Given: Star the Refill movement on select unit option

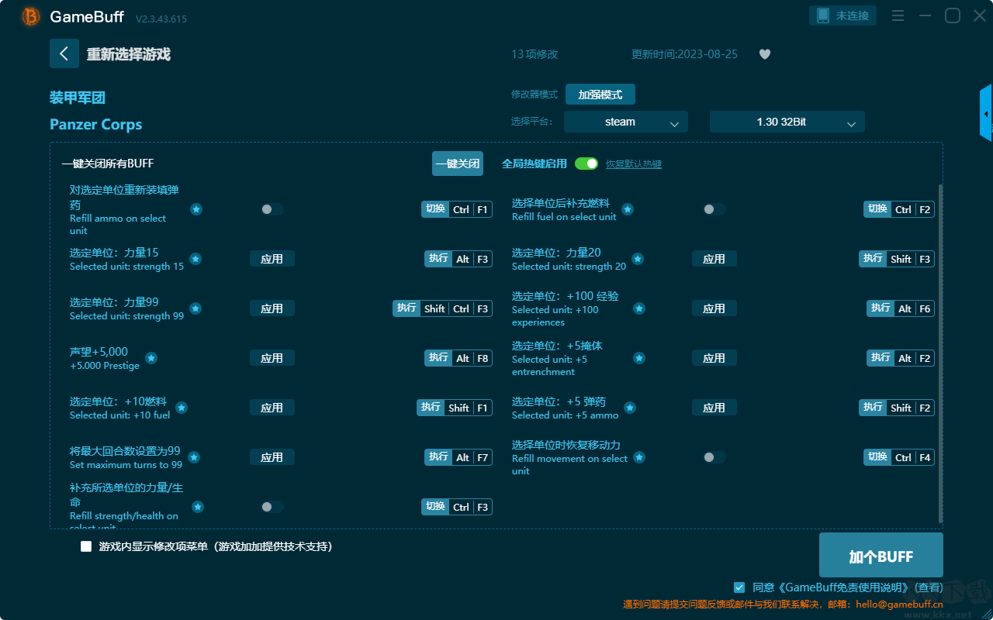Looking at the screenshot, I should click(x=639, y=457).
